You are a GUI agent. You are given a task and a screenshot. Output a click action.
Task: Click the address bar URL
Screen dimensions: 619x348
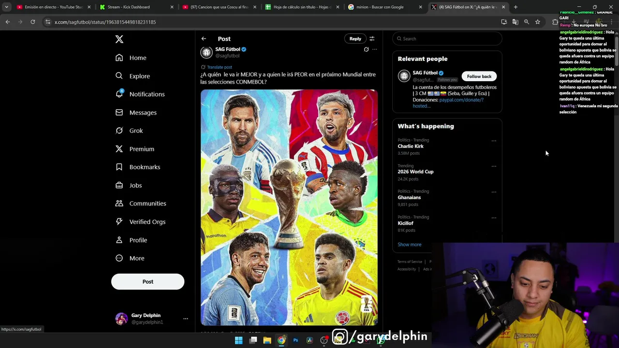coord(105,22)
